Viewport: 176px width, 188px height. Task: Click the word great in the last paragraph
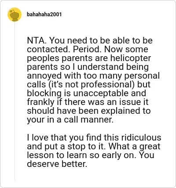150,146
